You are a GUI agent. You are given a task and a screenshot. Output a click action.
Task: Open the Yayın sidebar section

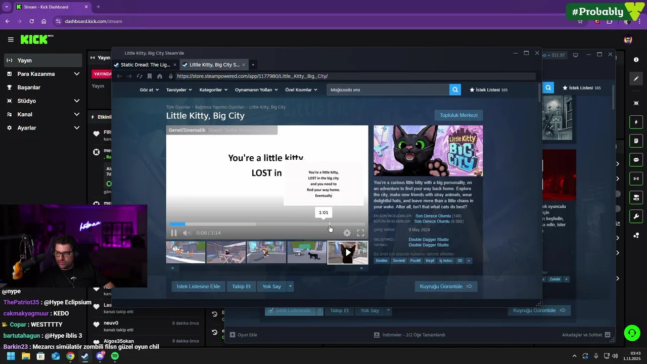[42, 60]
